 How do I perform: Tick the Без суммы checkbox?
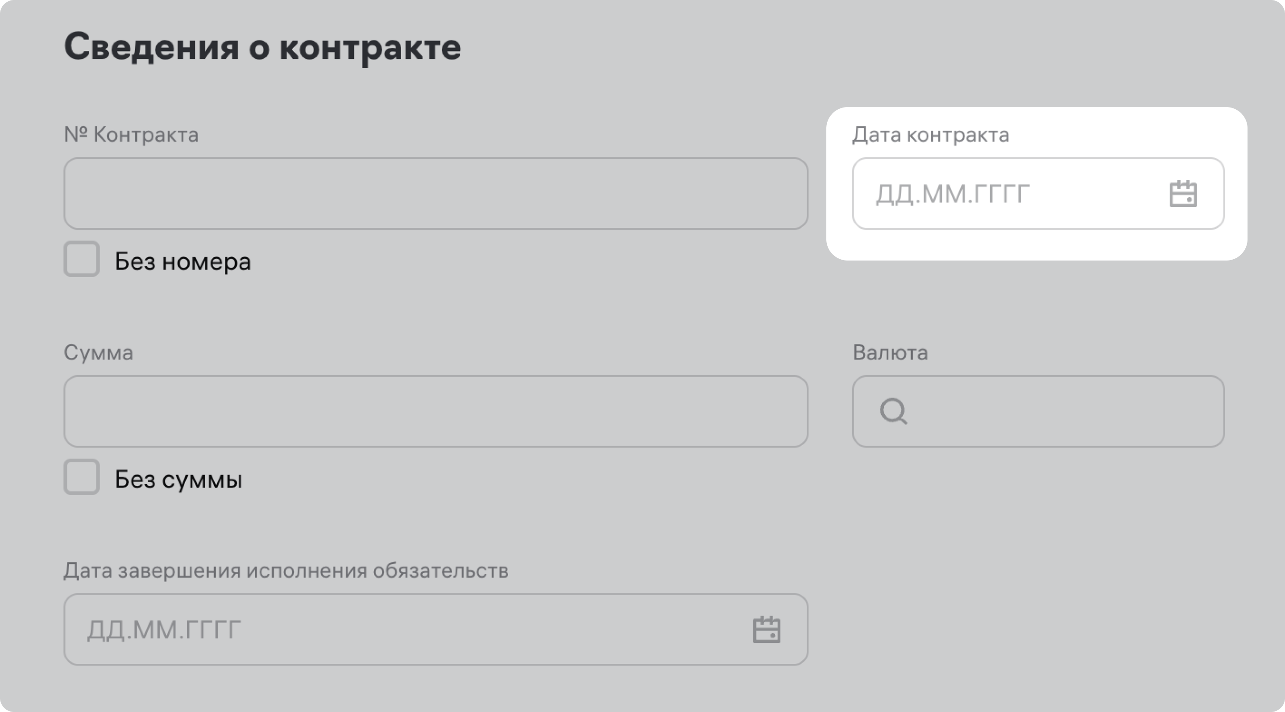pos(82,477)
